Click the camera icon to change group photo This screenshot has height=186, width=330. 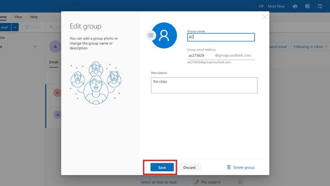pyautogui.click(x=151, y=35)
